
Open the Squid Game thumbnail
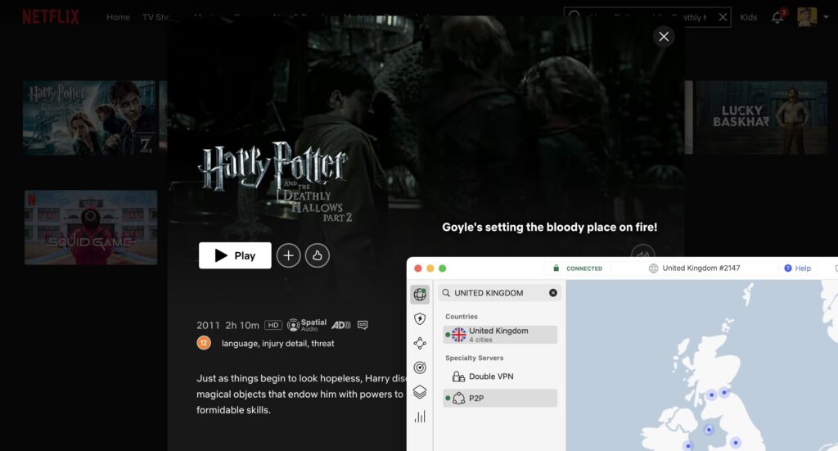tap(91, 227)
